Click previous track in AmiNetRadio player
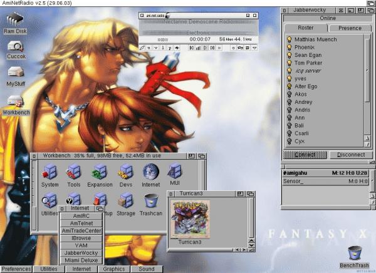 point(191,48)
